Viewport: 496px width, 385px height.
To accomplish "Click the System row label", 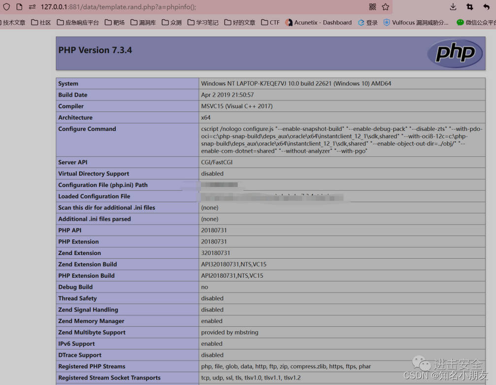I will (x=68, y=83).
